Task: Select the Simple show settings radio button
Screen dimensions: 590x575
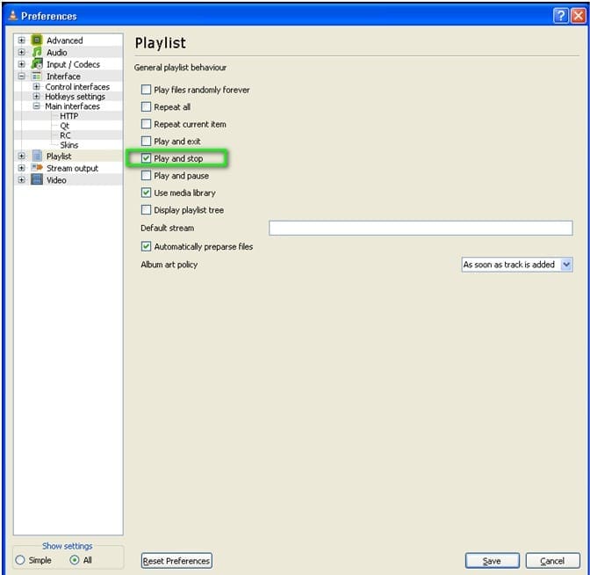Action: 20,560
